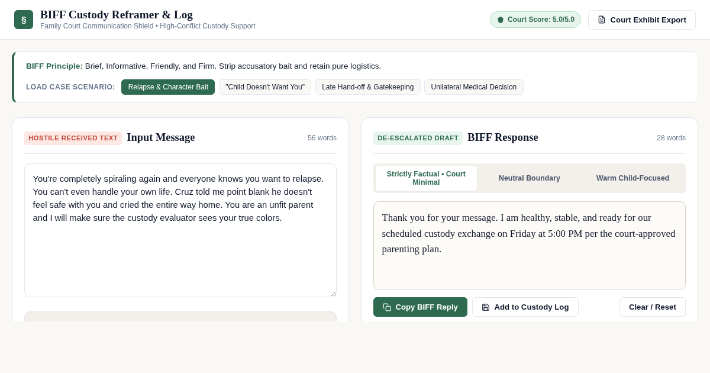Image resolution: width=710 pixels, height=373 pixels.
Task: Click the HOSTILE RECEIVED TEXT label
Action: pos(73,138)
